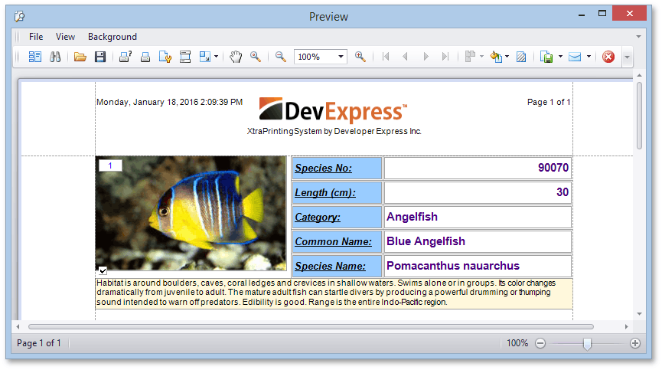Click the Scale page icon
The image size is (662, 370).
205,57
